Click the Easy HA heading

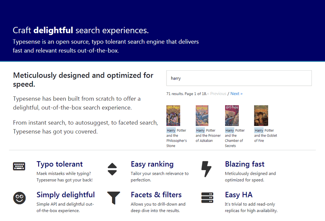point(238,195)
